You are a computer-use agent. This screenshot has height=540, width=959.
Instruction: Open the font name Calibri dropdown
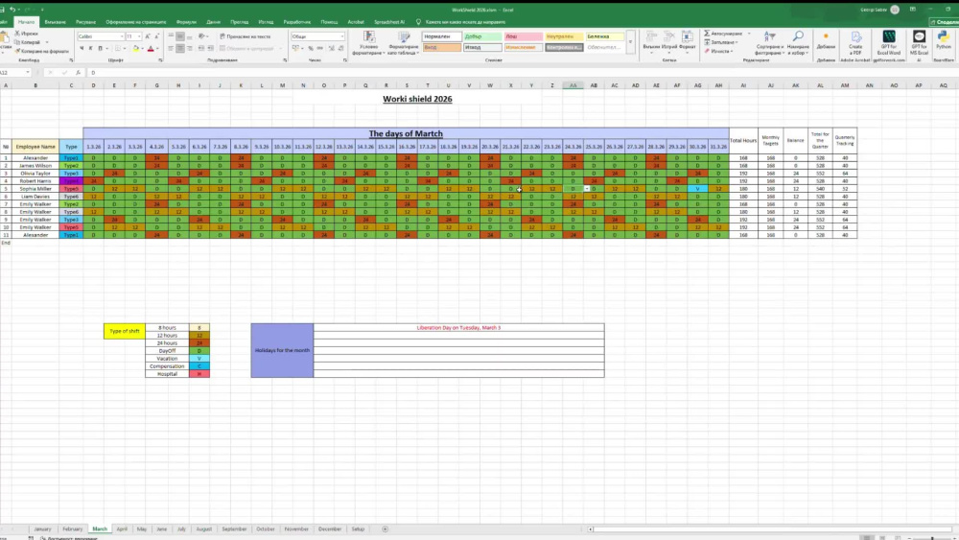(x=122, y=36)
